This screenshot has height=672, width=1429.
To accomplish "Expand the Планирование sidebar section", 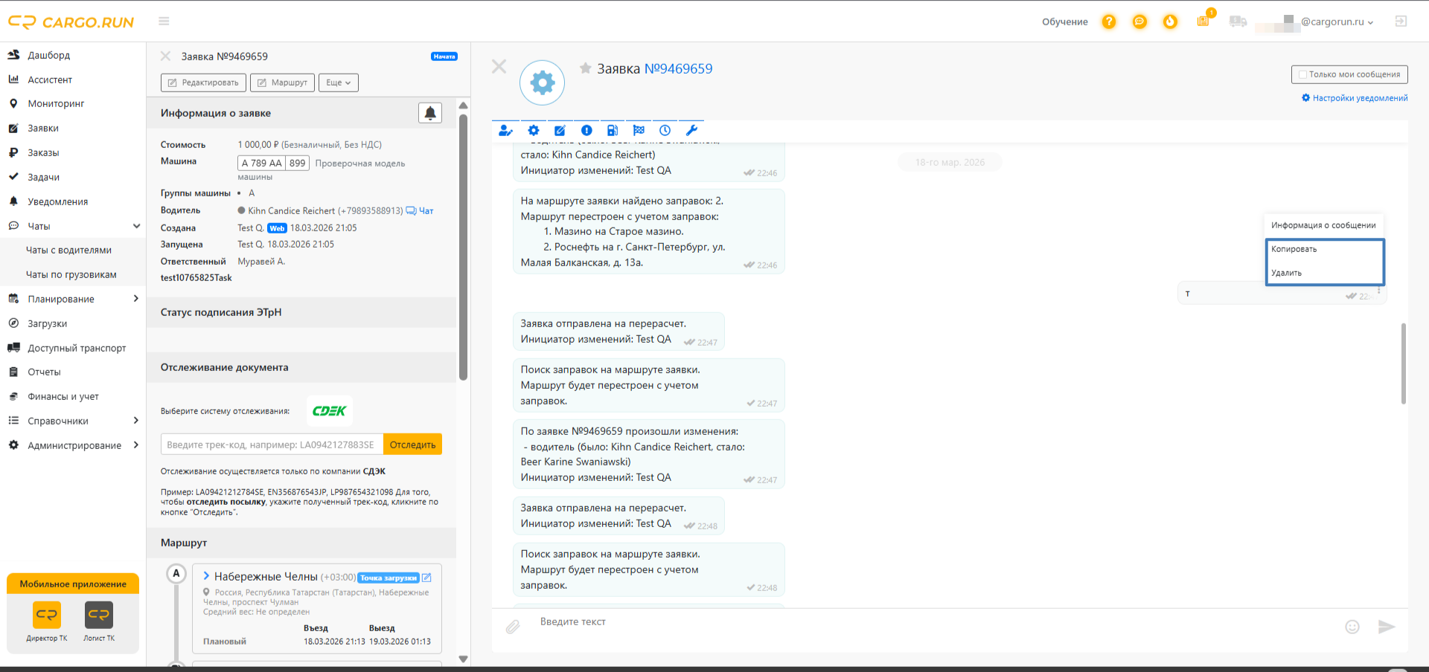I will pos(136,299).
